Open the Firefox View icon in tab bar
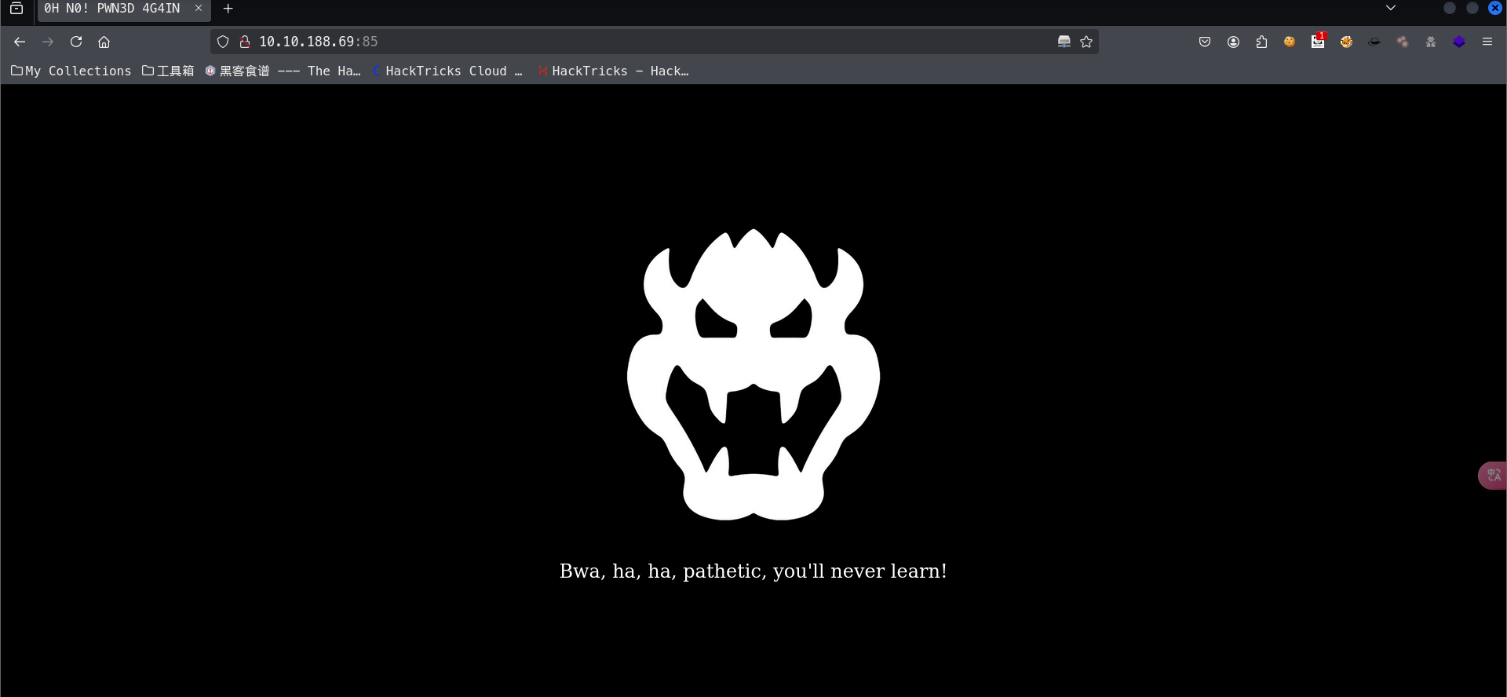This screenshot has height=697, width=1507. (16, 9)
